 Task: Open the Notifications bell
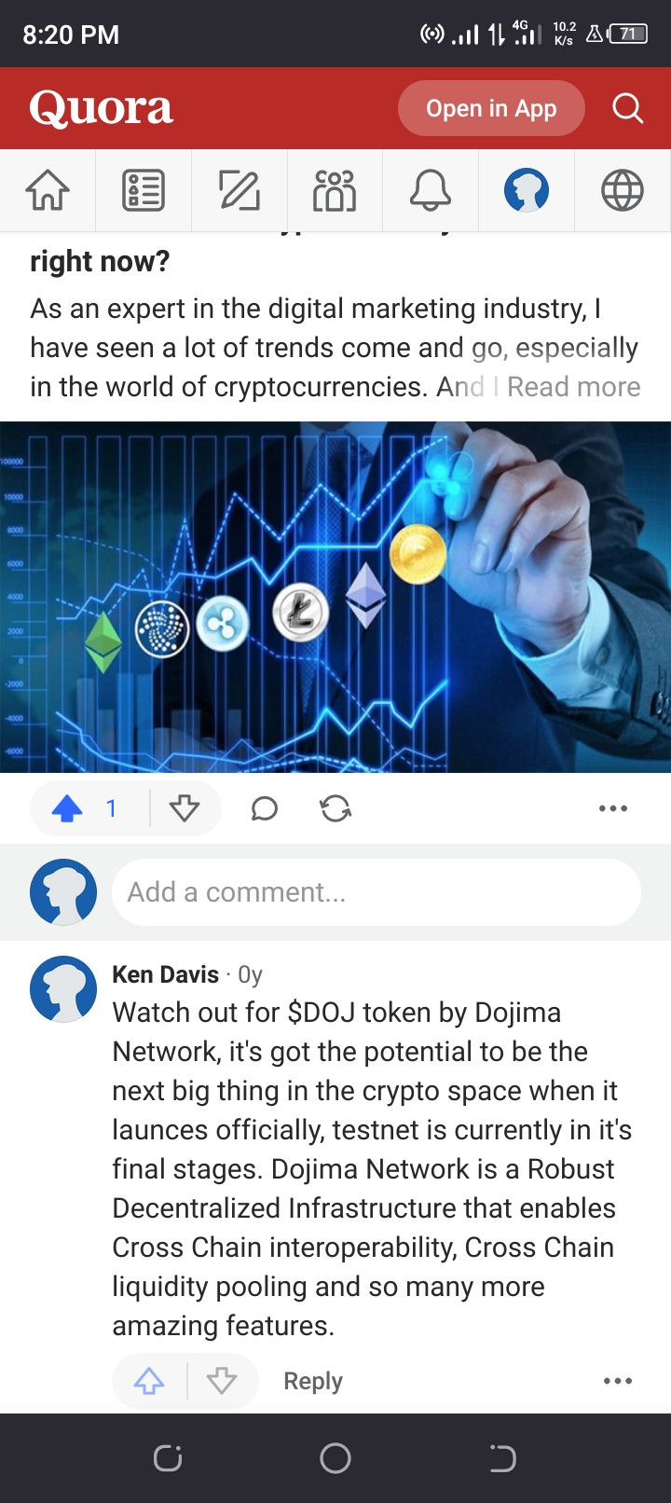coord(431,190)
